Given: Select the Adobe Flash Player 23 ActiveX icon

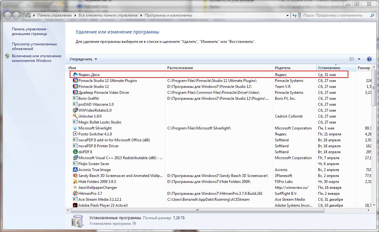Looking at the screenshot, I should (x=75, y=205).
